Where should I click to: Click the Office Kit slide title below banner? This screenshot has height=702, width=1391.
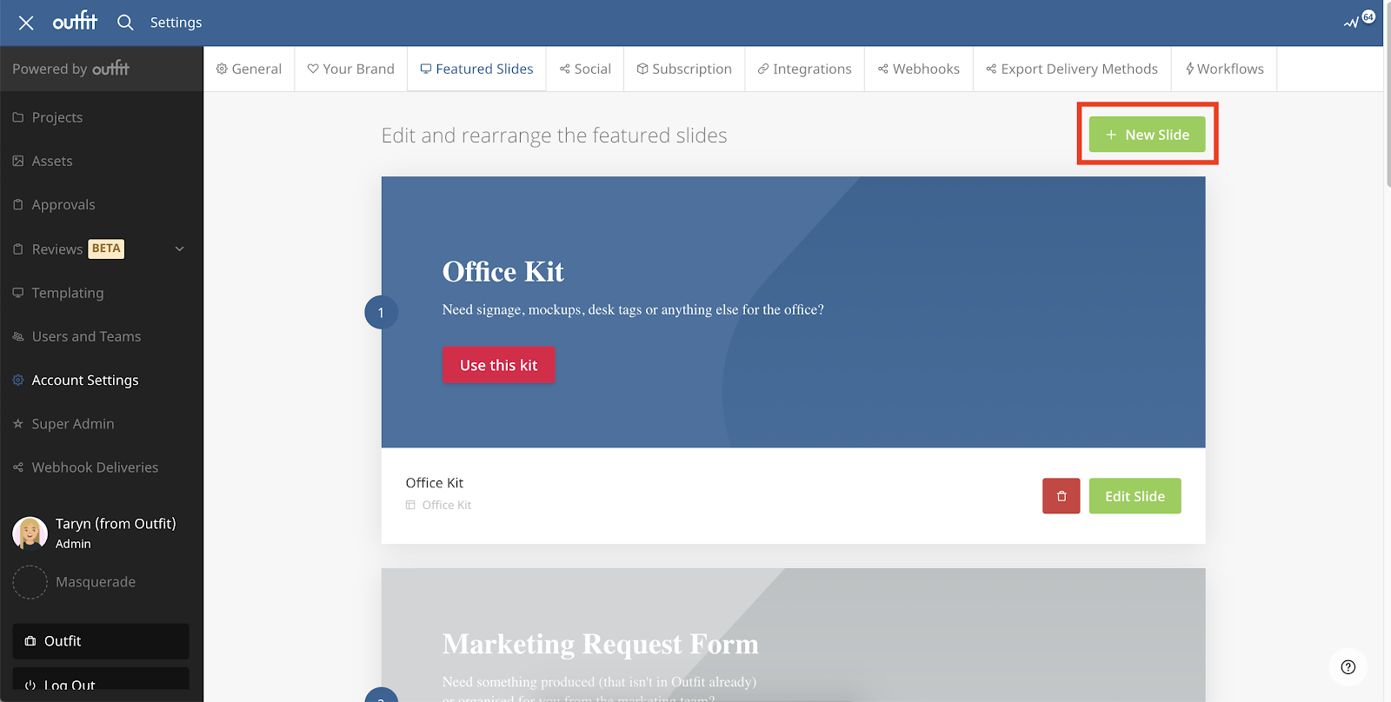[x=435, y=483]
